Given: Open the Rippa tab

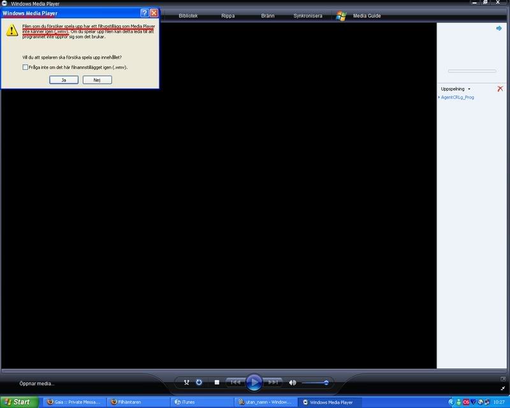Looking at the screenshot, I should (228, 15).
